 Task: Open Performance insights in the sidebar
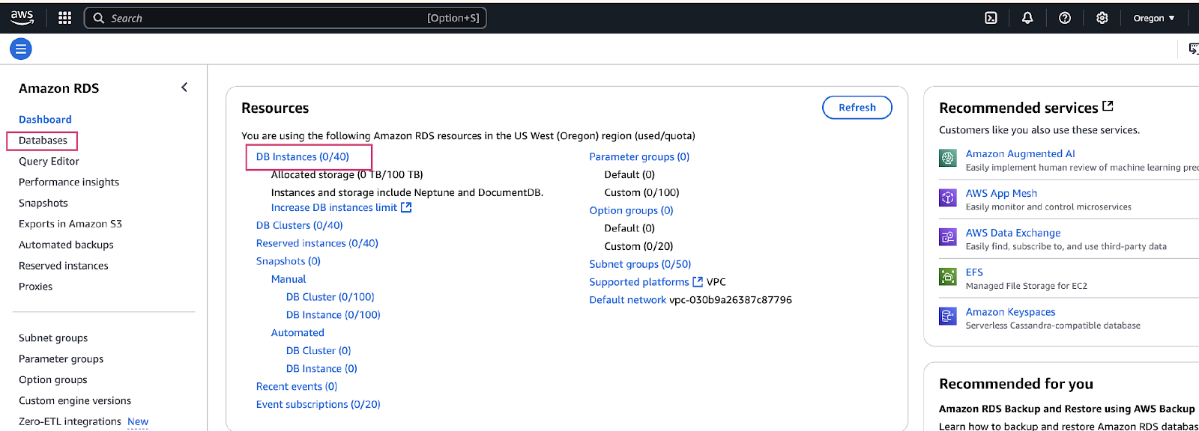click(x=69, y=182)
